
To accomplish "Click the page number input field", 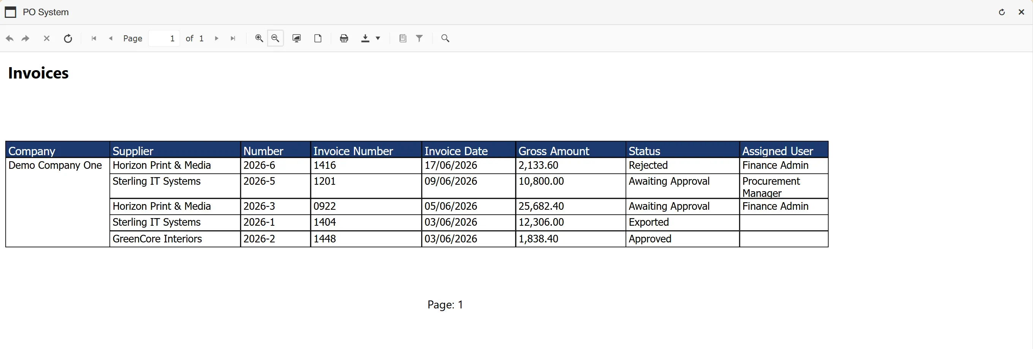I will (x=164, y=38).
